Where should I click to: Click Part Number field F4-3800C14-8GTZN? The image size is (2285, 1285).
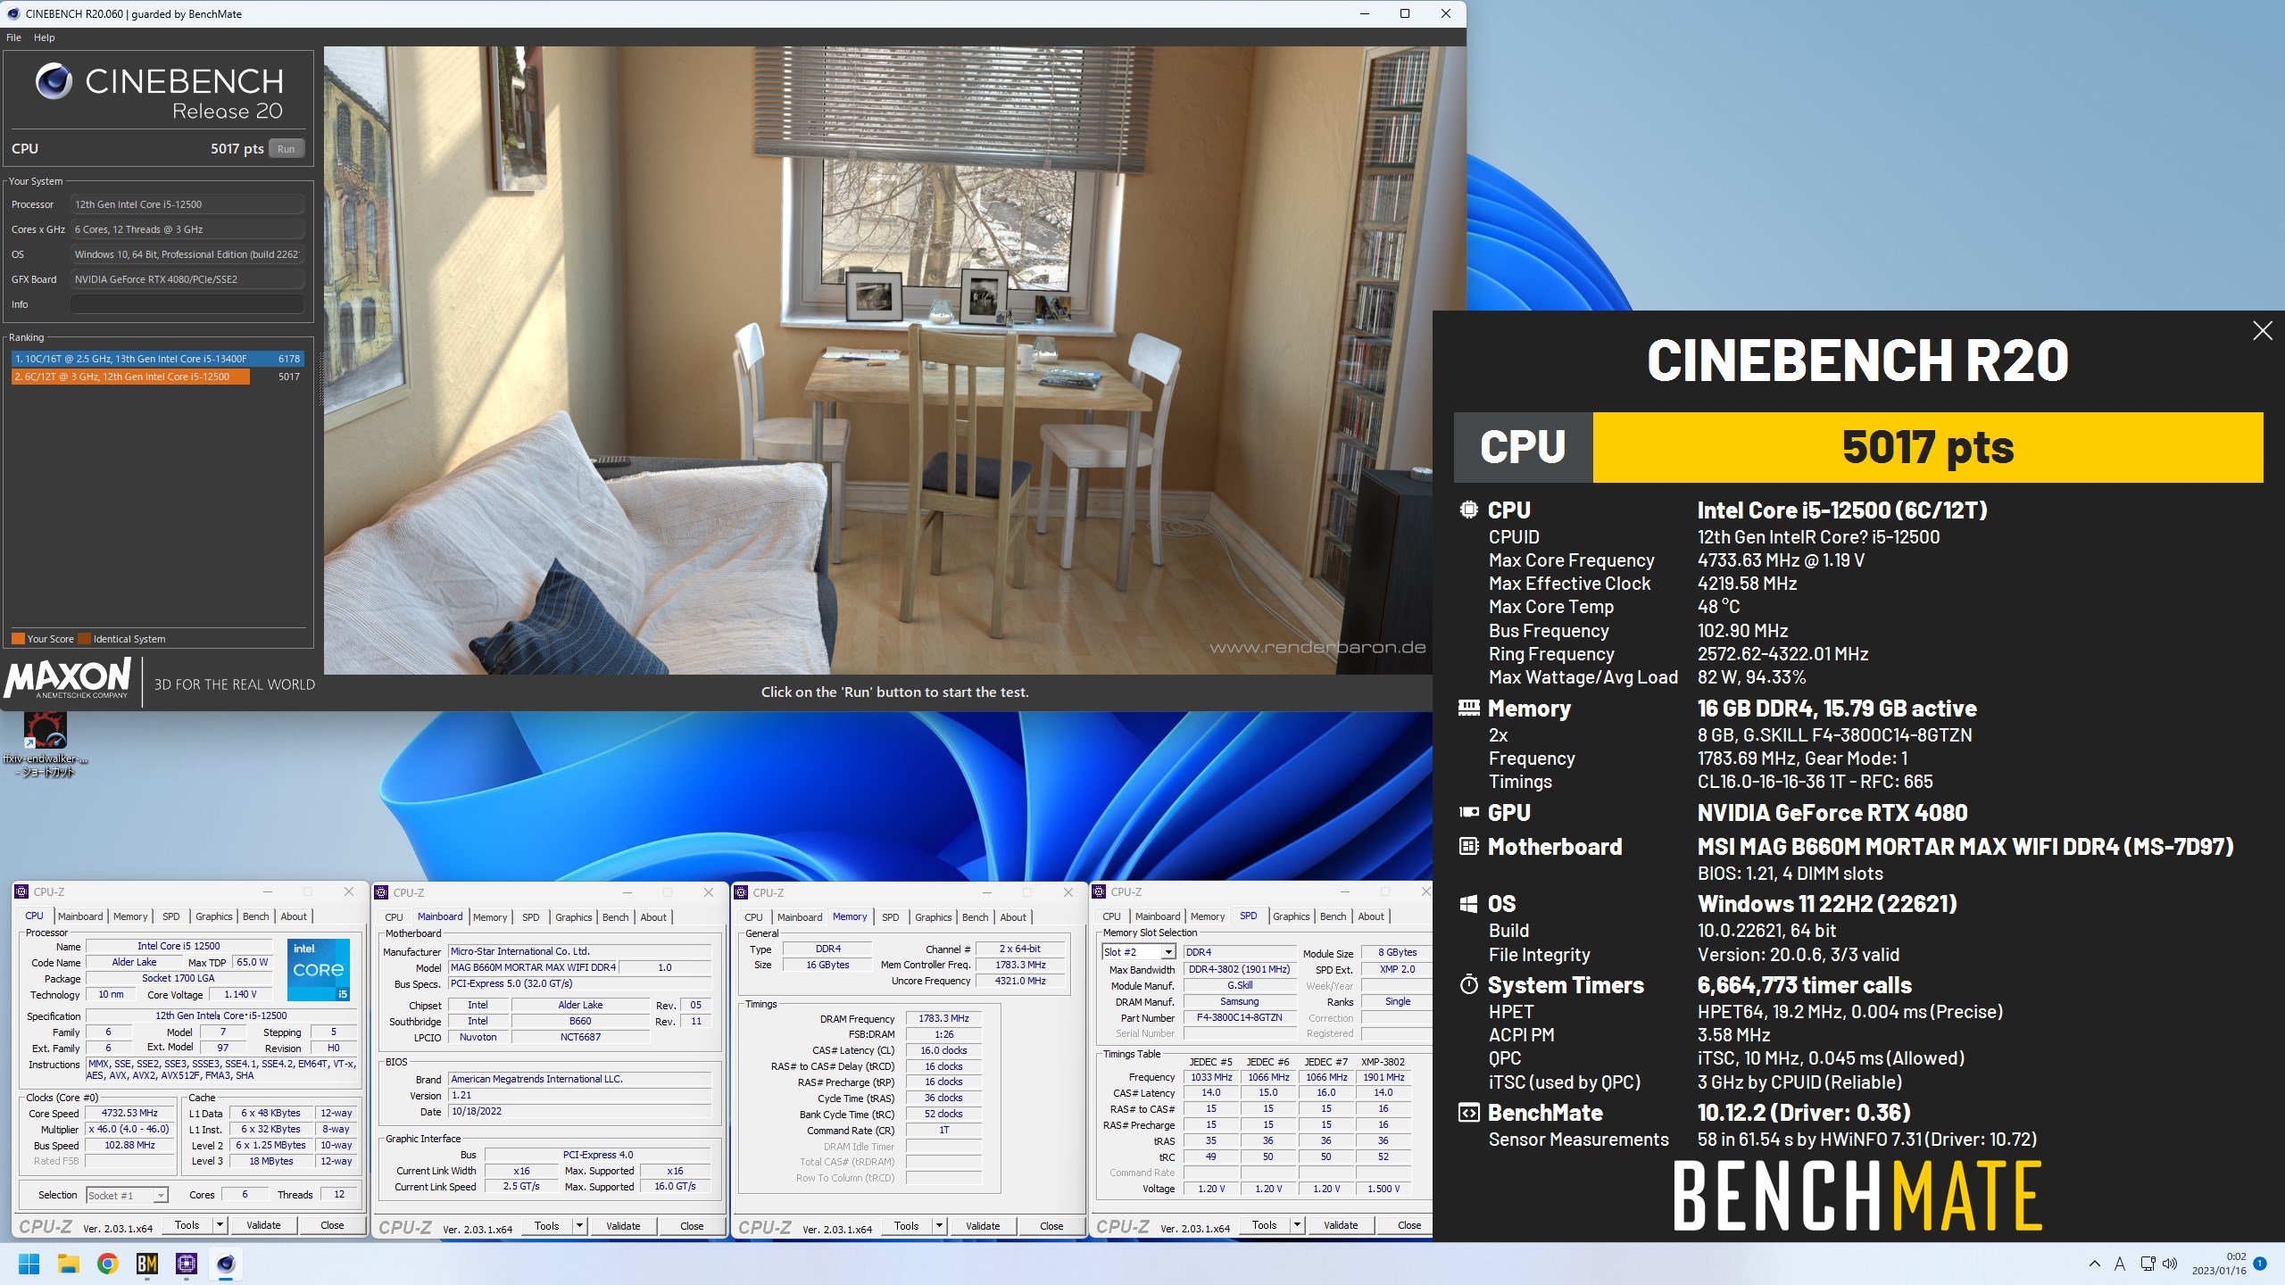point(1239,1017)
